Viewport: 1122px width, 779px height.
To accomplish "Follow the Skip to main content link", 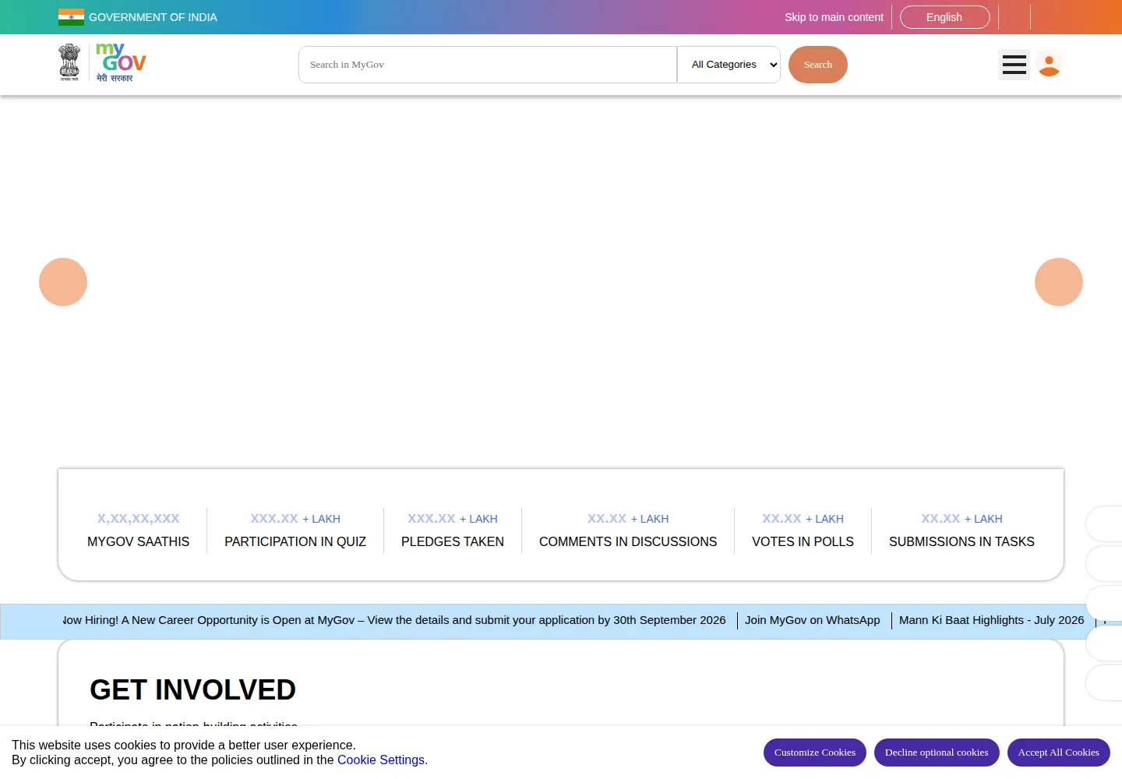I will (x=834, y=17).
